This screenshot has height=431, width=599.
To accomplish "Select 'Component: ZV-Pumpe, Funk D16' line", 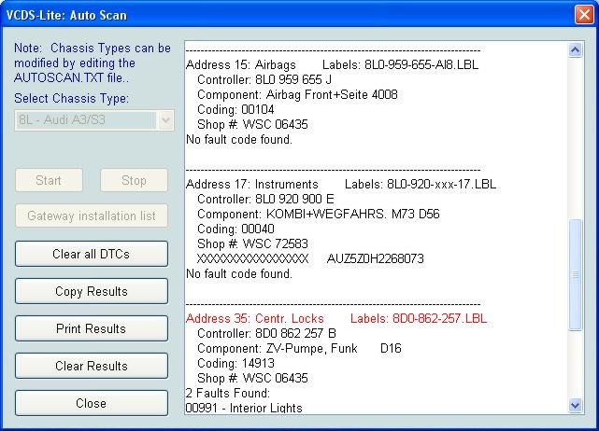I will (299, 348).
